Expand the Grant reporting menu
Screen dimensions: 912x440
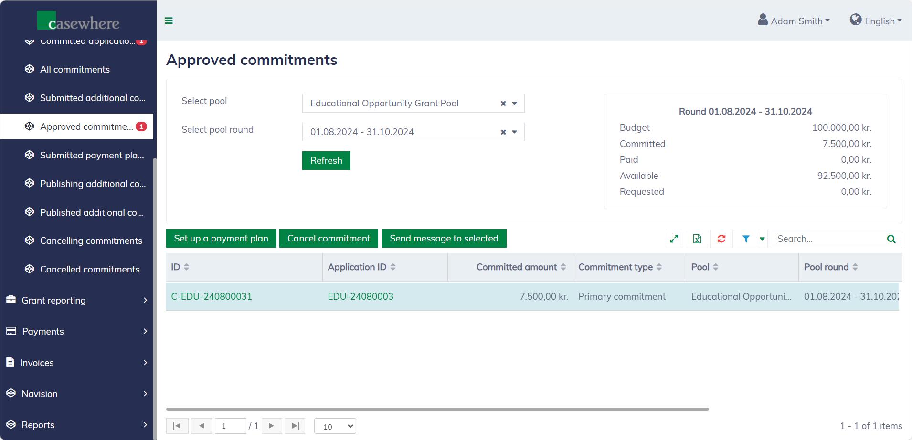76,300
